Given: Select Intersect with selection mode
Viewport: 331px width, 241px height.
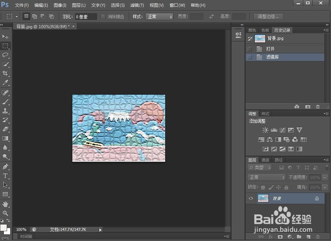Looking at the screenshot, I should click(x=52, y=16).
